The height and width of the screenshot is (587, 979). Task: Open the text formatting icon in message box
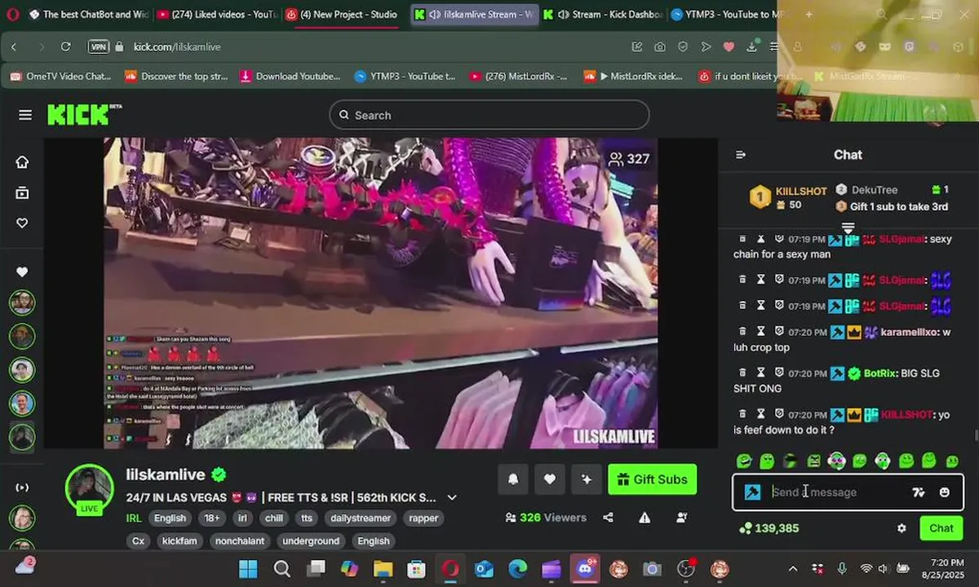click(x=919, y=492)
